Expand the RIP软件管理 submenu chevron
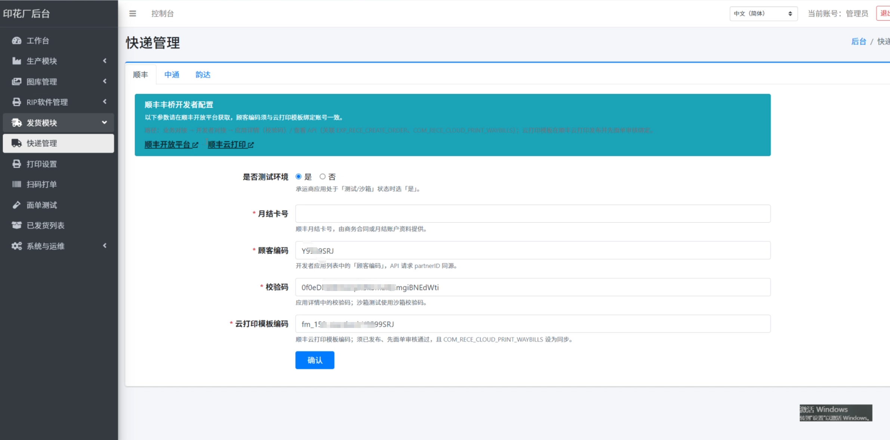The height and width of the screenshot is (440, 890). 105,102
